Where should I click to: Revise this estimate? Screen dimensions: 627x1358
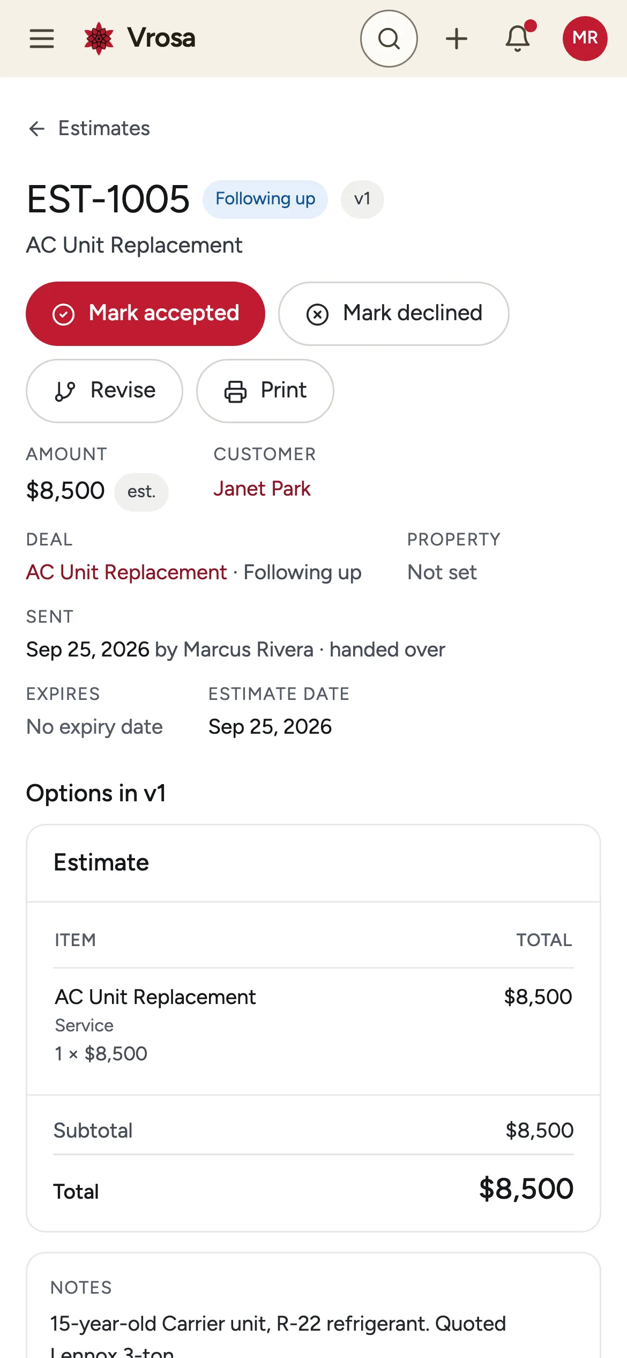click(104, 391)
